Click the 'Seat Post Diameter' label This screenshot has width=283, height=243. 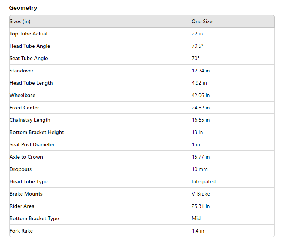pos(32,144)
